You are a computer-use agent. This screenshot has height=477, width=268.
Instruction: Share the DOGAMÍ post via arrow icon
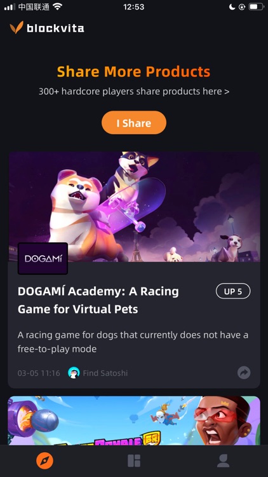pos(244,373)
